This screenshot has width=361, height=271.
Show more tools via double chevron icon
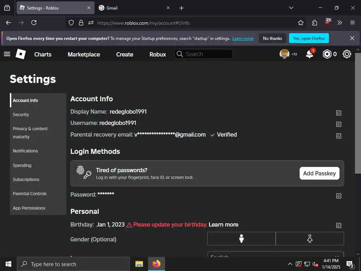339,23
